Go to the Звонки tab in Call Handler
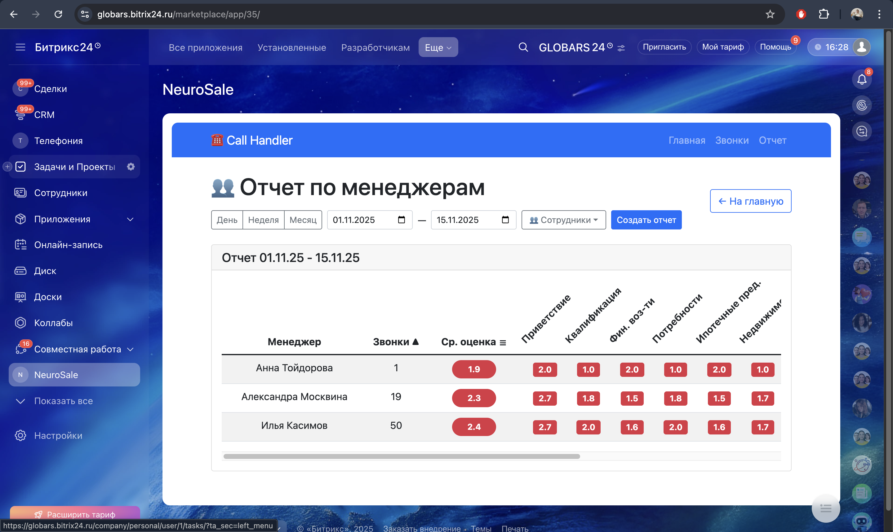Image resolution: width=893 pixels, height=532 pixels. pos(731,140)
